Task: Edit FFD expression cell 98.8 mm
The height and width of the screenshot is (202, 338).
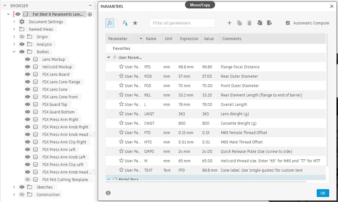Action: 186,67
